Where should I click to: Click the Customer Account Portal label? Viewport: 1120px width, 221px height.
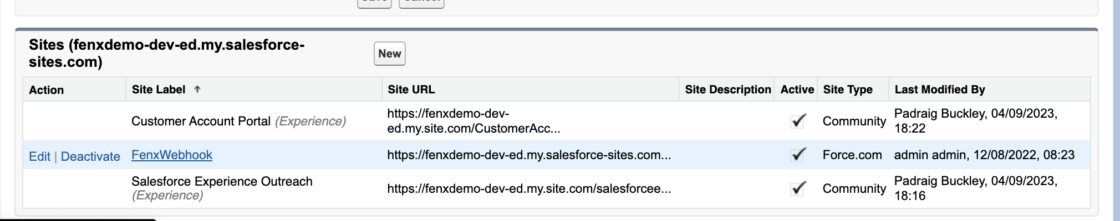pyautogui.click(x=201, y=122)
